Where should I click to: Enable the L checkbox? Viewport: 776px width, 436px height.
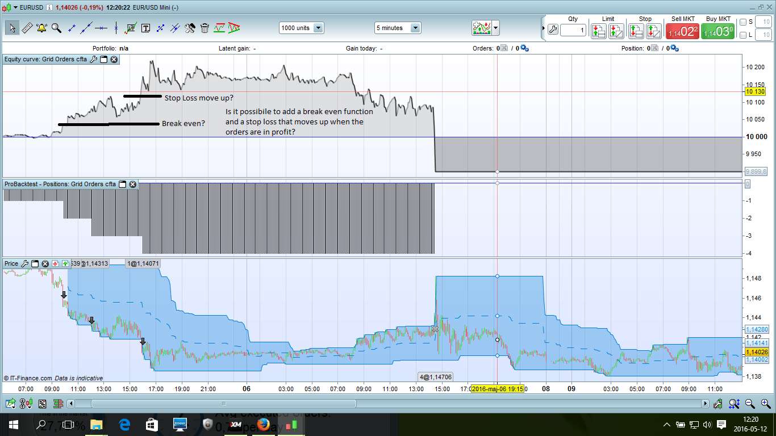743,35
